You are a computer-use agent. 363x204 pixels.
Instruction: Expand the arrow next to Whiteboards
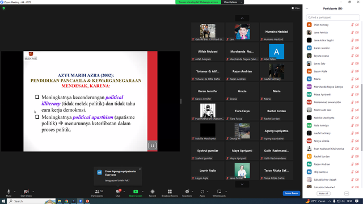tap(226, 192)
